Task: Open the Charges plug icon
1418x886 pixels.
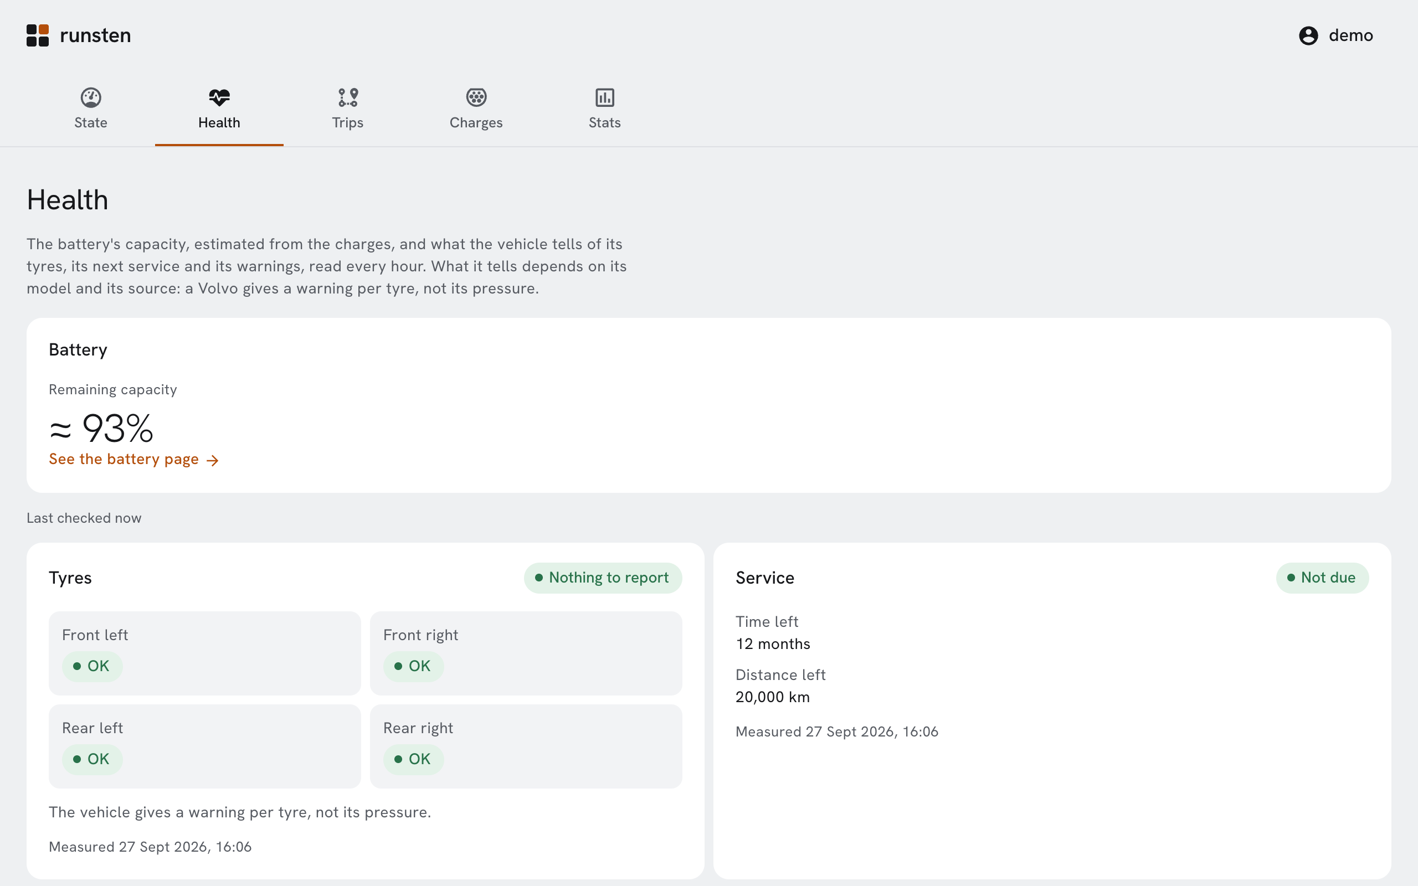Action: (476, 97)
